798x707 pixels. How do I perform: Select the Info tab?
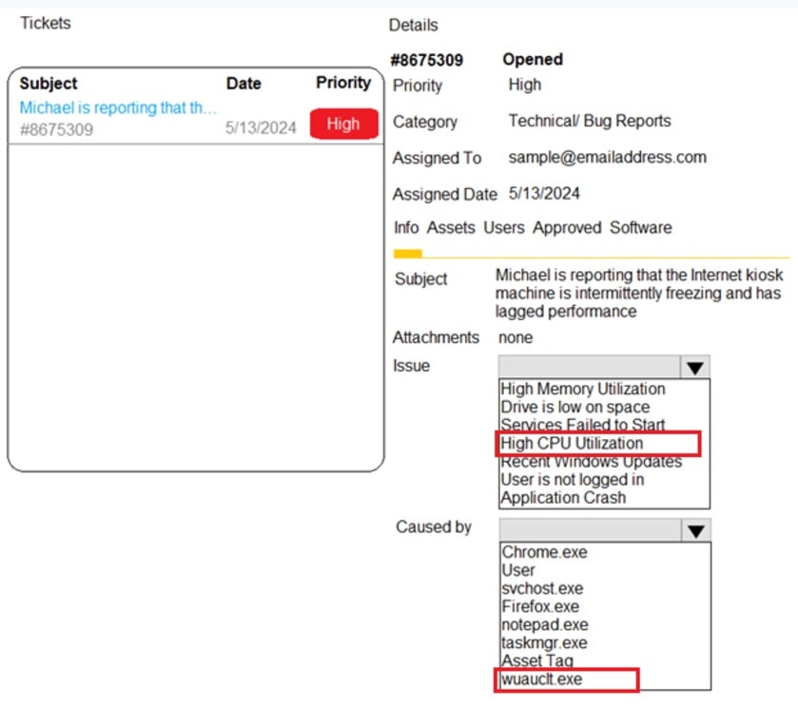(x=405, y=228)
